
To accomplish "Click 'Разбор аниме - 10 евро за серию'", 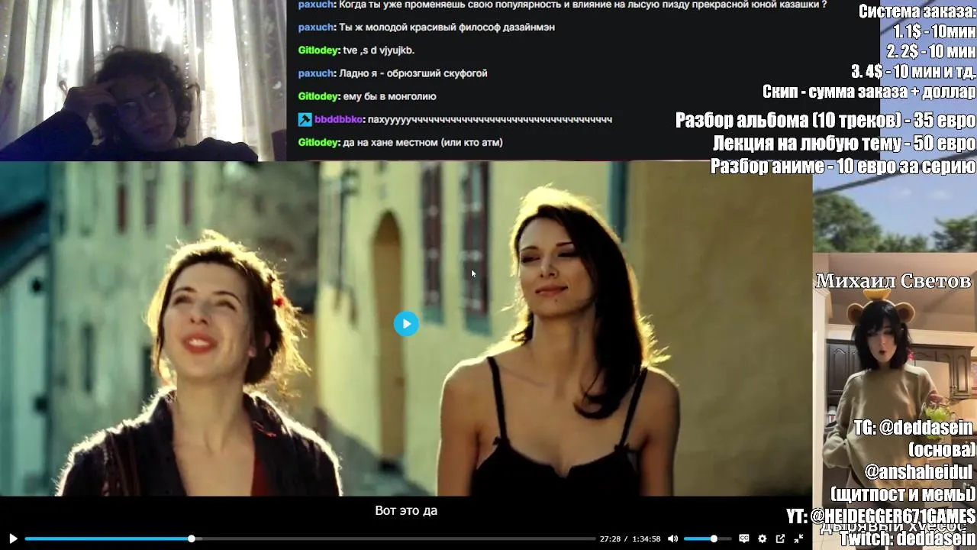I will click(x=843, y=166).
